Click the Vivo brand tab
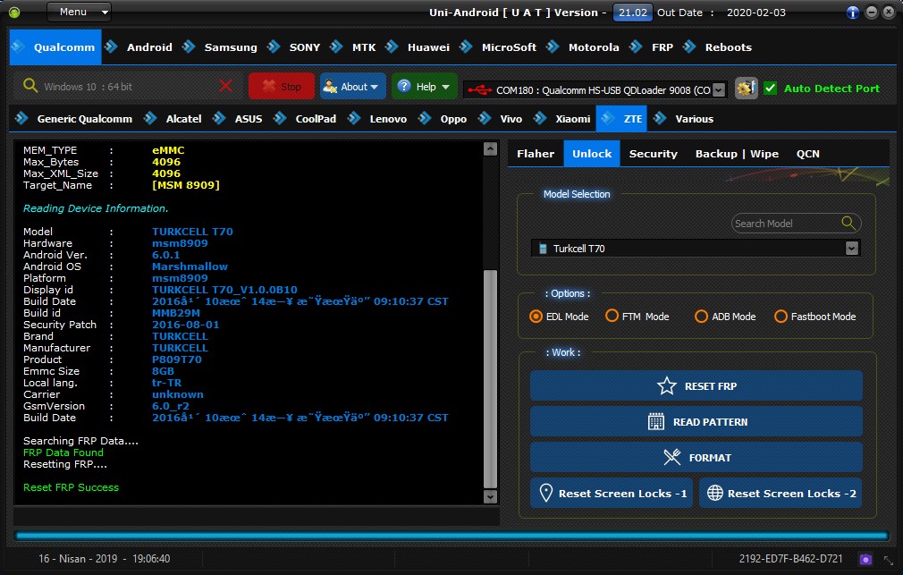Viewport: 903px width, 575px height. coord(511,119)
